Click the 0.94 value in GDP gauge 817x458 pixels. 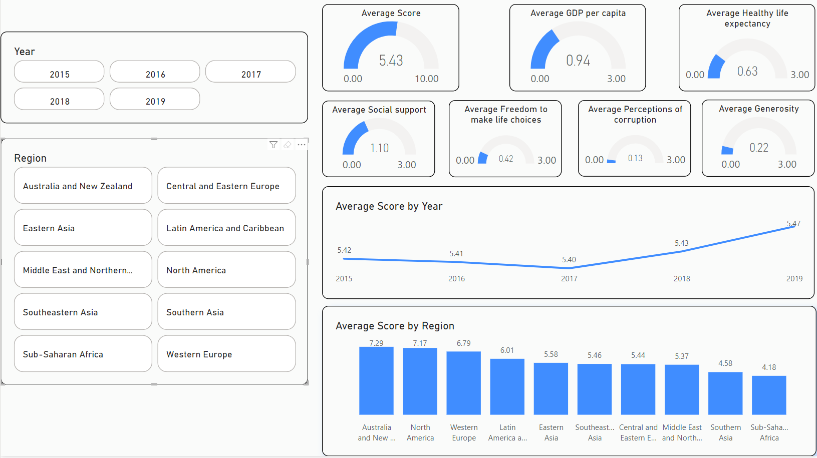578,61
